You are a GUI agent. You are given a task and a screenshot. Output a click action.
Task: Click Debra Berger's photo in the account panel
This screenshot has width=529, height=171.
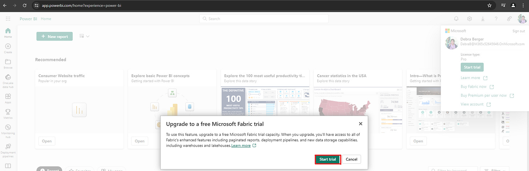pyautogui.click(x=452, y=43)
